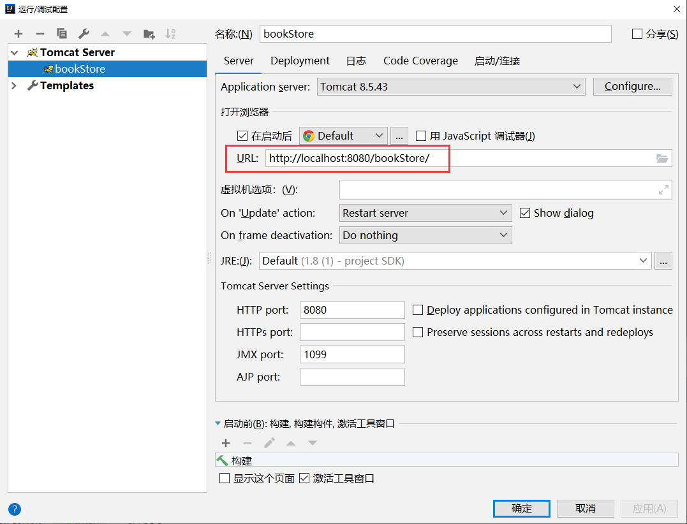This screenshot has height=524, width=687.
Task: Click the IntelliJ icon in the title bar
Action: (x=10, y=9)
